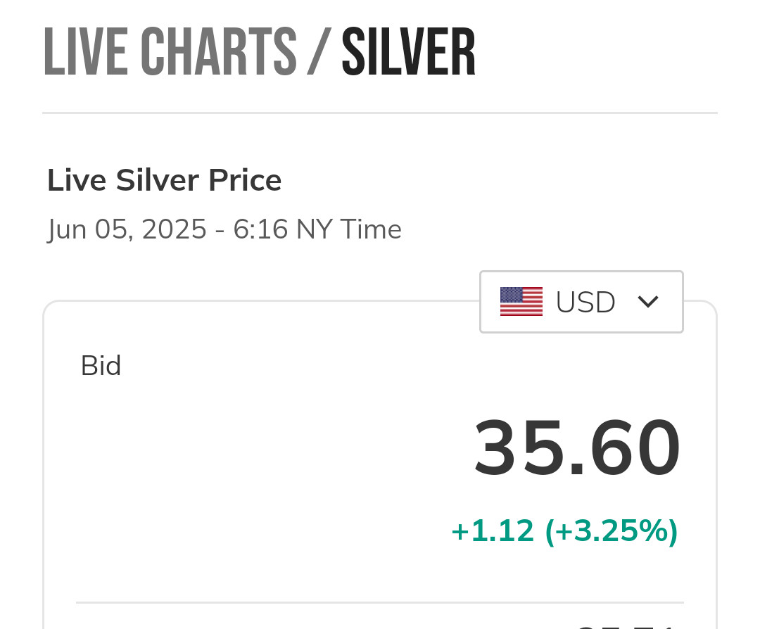Click the word Live in the heading
760x629 pixels.
tap(77, 180)
